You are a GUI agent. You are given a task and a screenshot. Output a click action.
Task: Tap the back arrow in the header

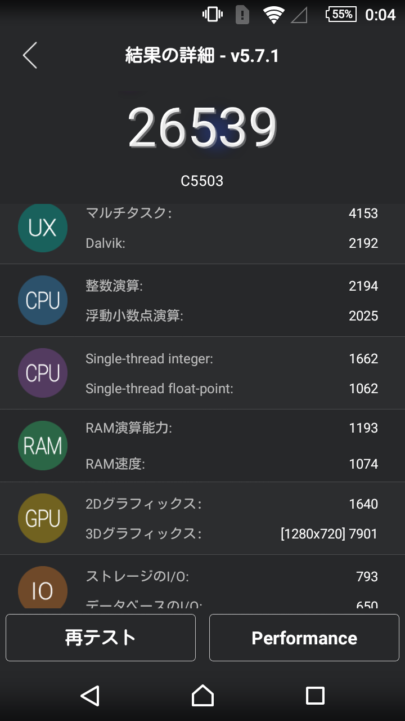point(29,56)
